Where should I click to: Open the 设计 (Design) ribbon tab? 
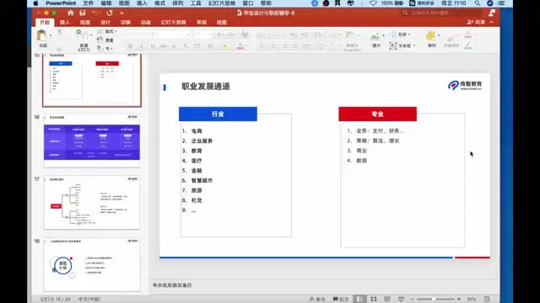click(x=105, y=23)
